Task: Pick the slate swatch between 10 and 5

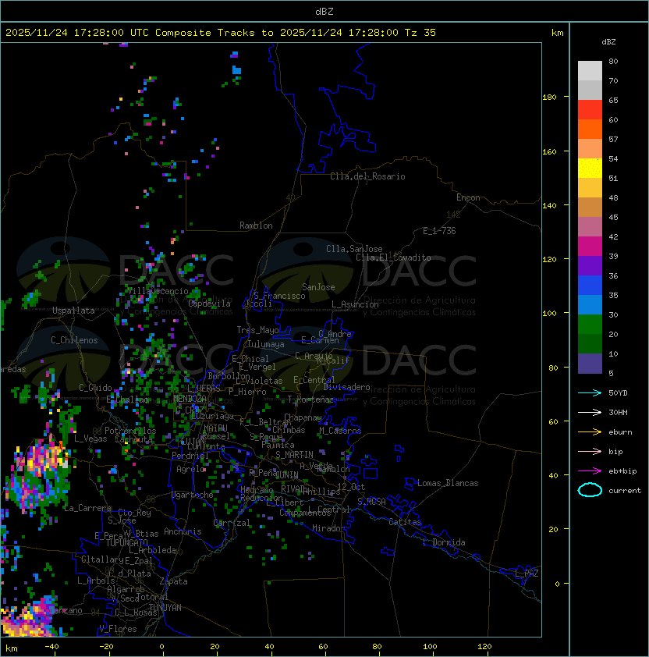Action: click(590, 364)
